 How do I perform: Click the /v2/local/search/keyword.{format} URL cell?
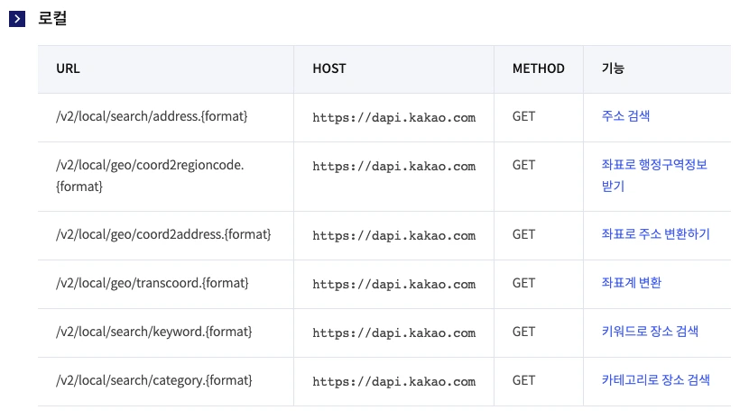coord(153,332)
